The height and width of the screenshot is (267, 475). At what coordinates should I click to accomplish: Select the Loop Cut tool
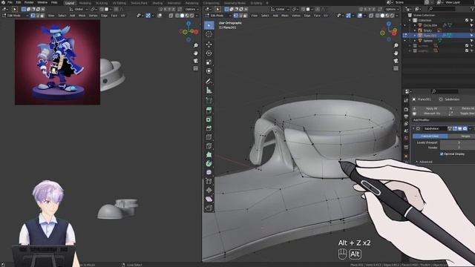click(209, 136)
